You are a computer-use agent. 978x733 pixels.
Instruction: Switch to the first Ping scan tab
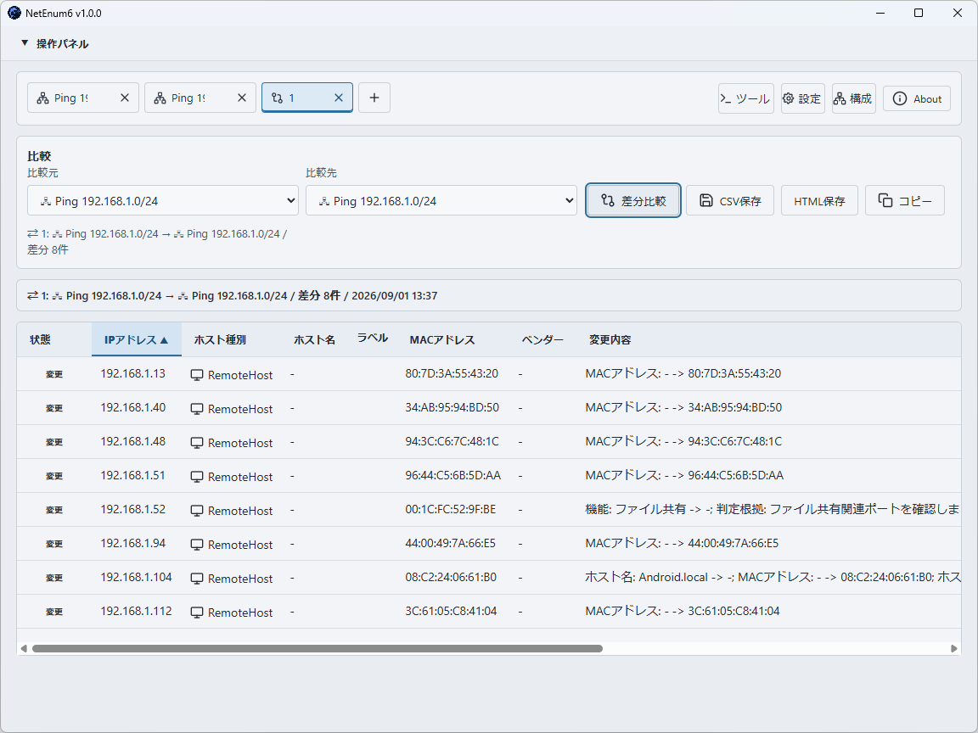pyautogui.click(x=70, y=98)
